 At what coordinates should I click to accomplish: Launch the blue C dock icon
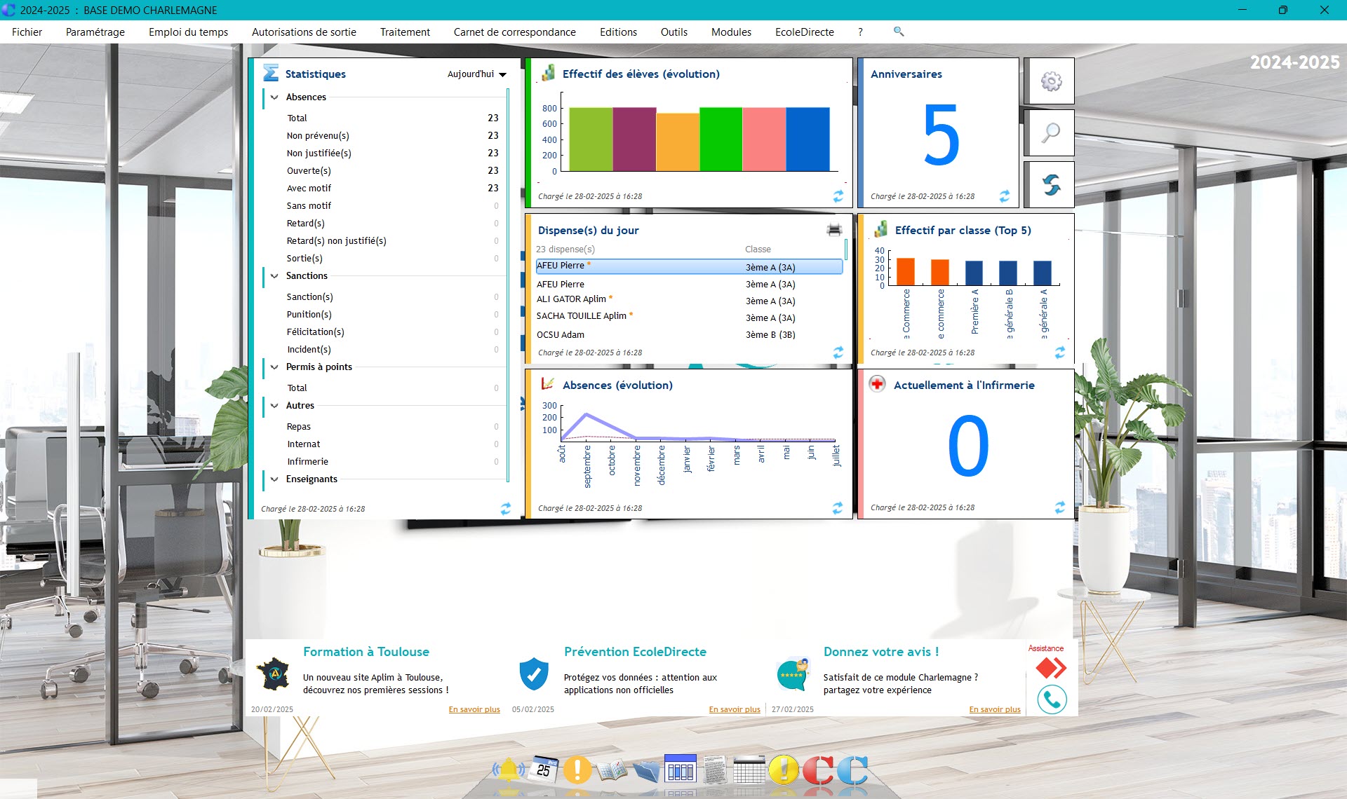[852, 770]
